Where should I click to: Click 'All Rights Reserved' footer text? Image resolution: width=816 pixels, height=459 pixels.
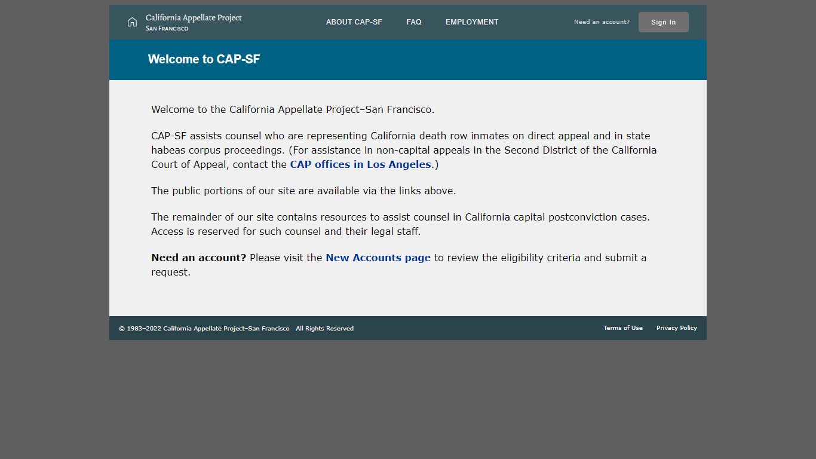(x=324, y=329)
